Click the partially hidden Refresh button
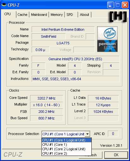Viewport: 130px width, 161px height. click(97, 155)
